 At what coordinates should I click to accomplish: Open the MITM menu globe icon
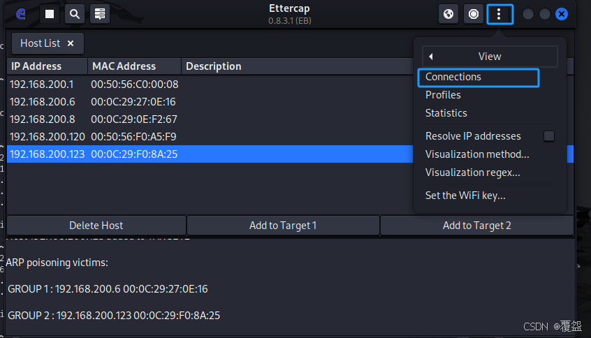pyautogui.click(x=448, y=15)
